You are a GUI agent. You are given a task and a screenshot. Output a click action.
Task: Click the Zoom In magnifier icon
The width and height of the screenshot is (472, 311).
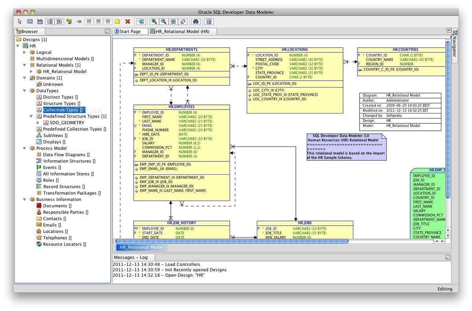point(154,22)
